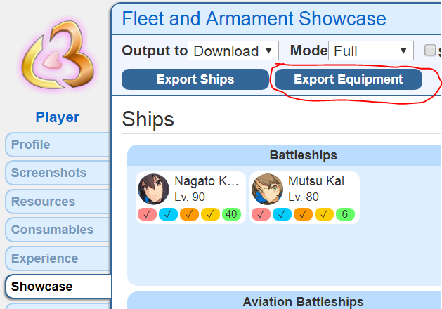Click the KC3 heart logo

tap(58, 55)
